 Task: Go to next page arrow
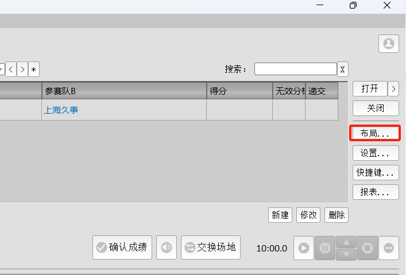[22, 69]
